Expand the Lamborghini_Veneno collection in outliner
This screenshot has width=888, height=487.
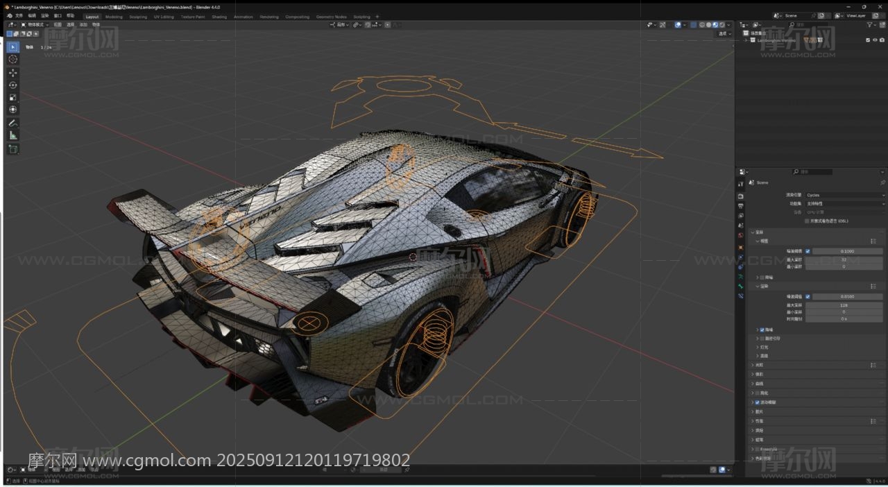tap(746, 40)
